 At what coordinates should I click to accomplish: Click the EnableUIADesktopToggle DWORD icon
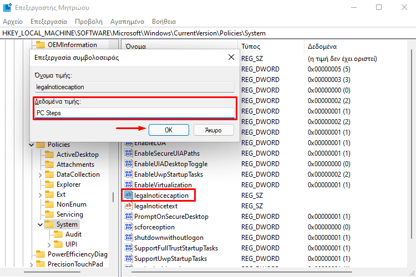pyautogui.click(x=129, y=163)
